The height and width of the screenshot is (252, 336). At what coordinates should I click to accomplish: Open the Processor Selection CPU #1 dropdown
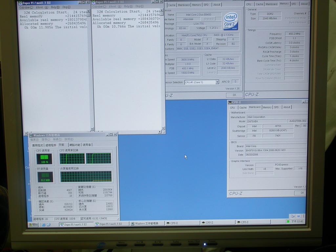tap(217, 82)
